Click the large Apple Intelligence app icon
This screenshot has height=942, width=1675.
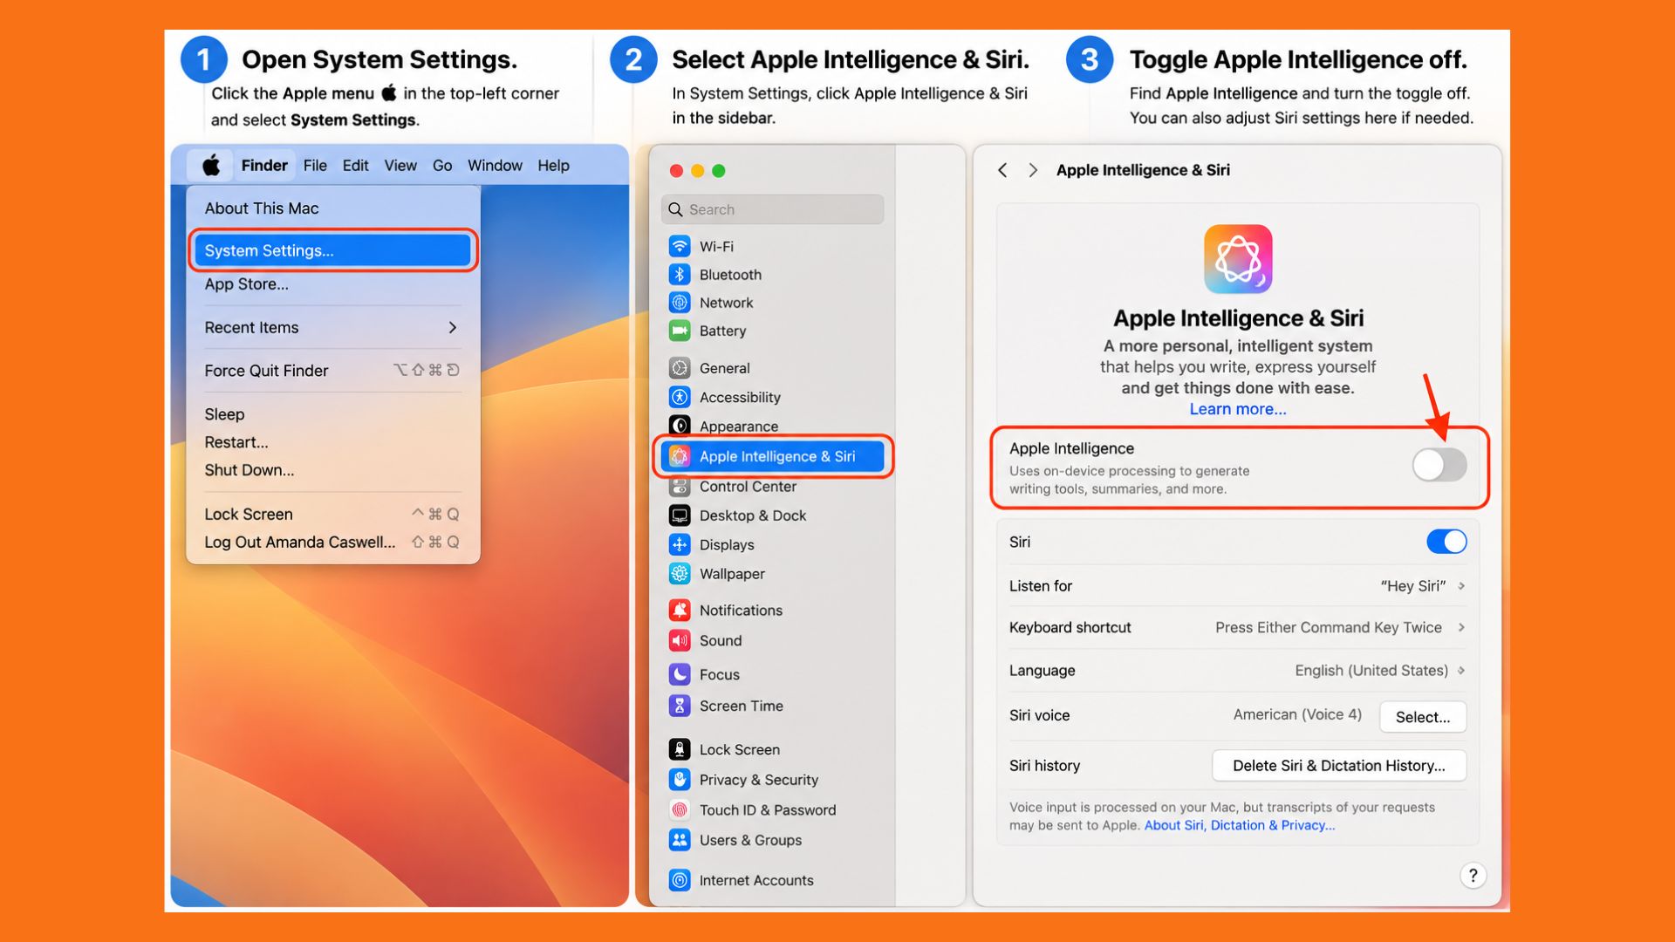(1238, 259)
